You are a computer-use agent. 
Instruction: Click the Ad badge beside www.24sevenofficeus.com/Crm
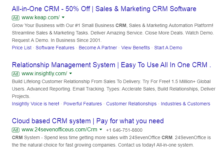tap(16, 130)
